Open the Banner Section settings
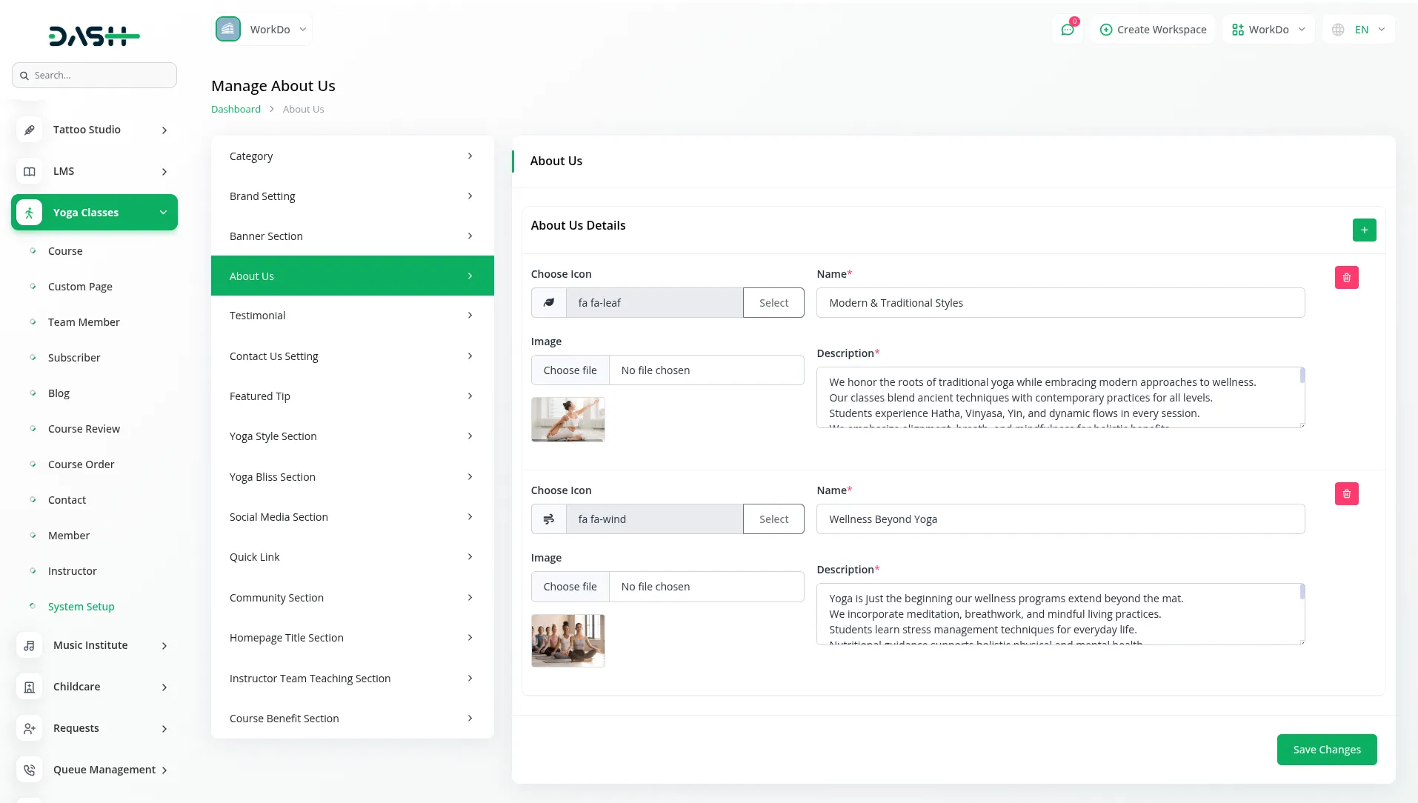 click(352, 236)
